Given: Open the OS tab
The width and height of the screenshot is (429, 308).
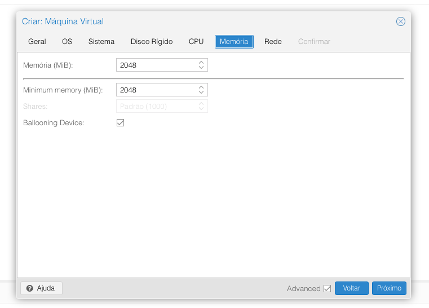Looking at the screenshot, I should [67, 42].
